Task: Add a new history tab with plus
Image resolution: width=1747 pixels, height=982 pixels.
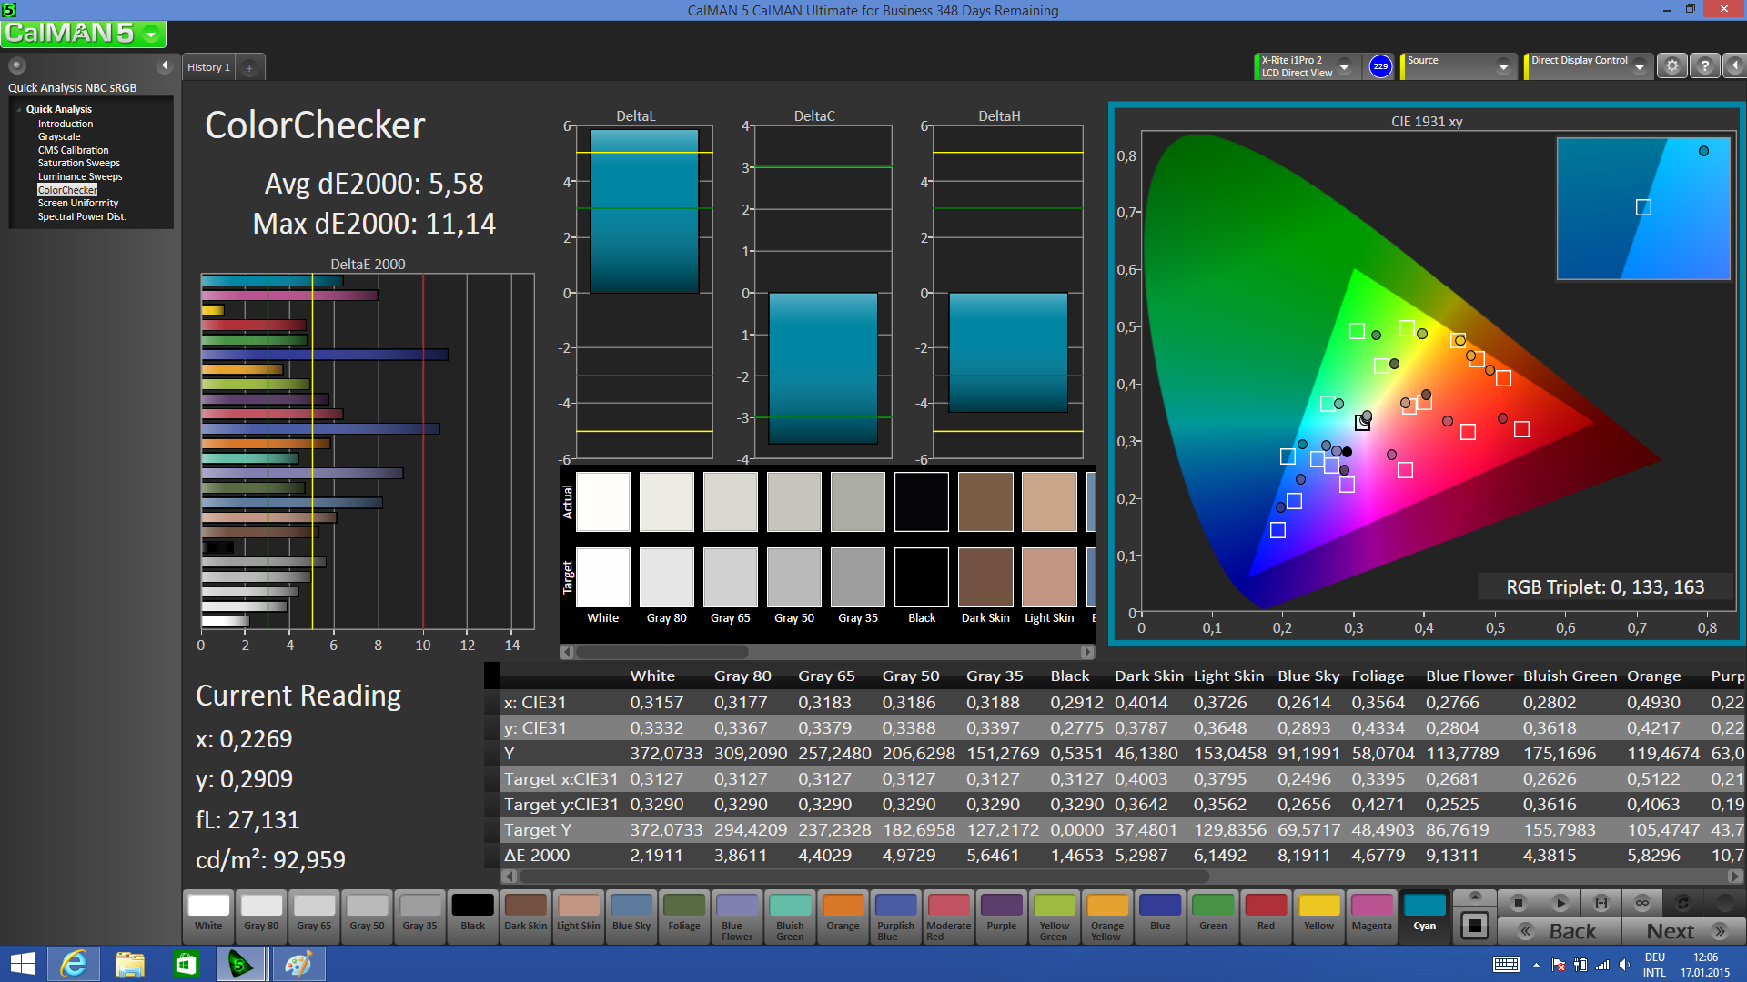Action: (249, 68)
